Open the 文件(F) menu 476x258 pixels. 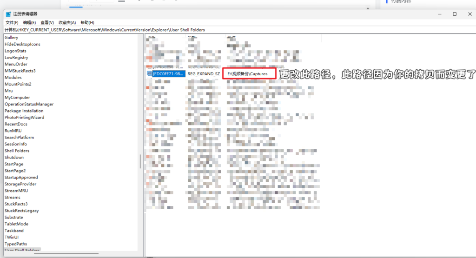click(x=12, y=22)
